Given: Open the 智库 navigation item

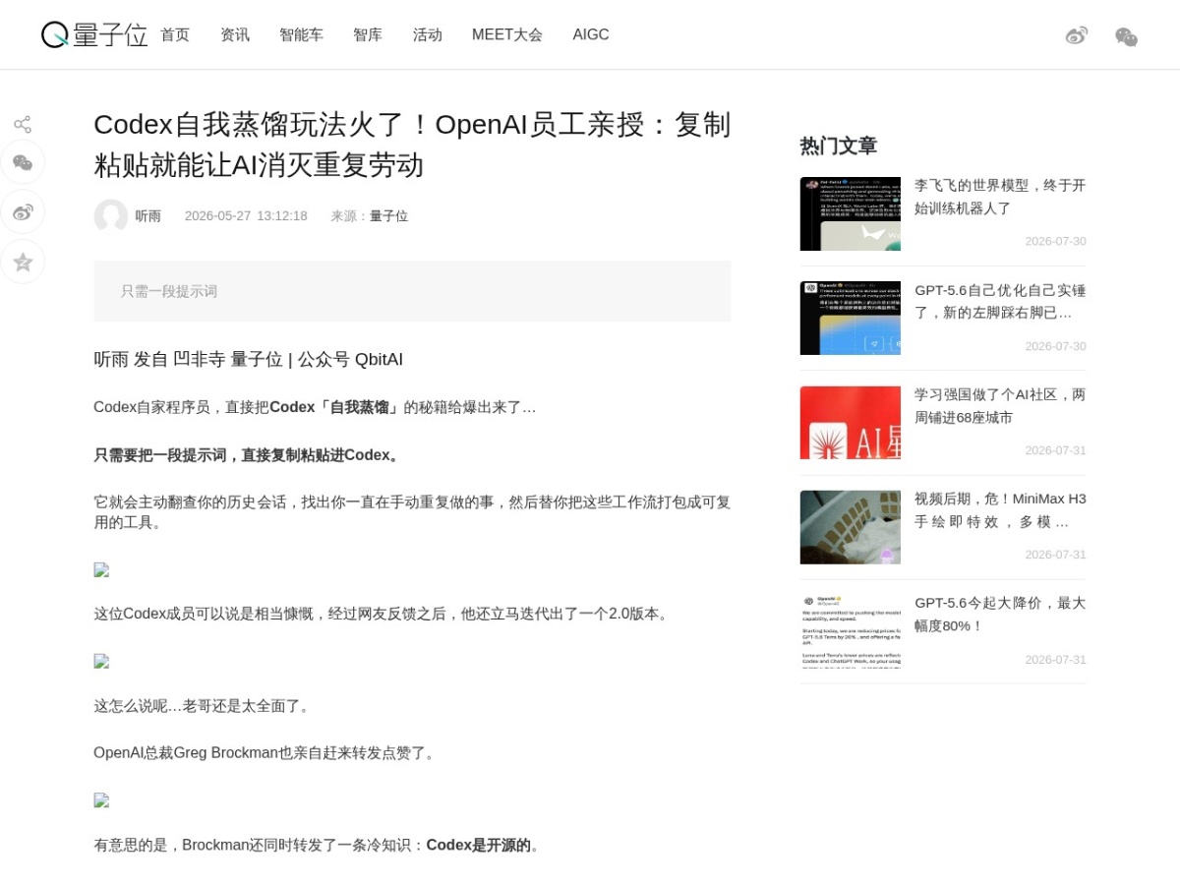Looking at the screenshot, I should [x=368, y=34].
